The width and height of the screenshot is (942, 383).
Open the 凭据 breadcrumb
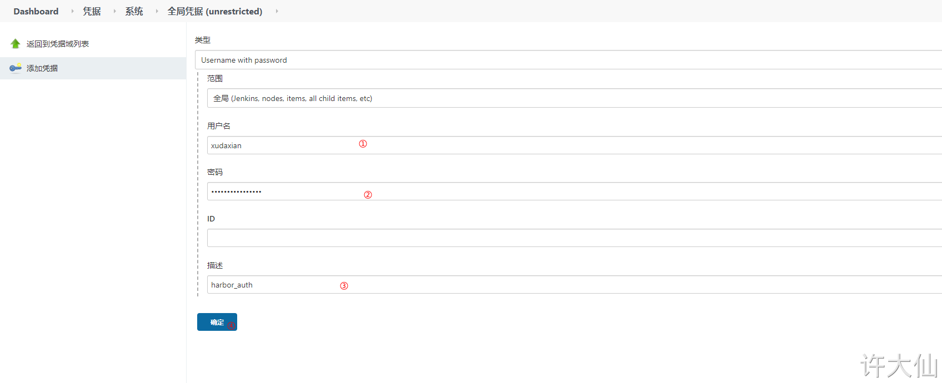(92, 11)
